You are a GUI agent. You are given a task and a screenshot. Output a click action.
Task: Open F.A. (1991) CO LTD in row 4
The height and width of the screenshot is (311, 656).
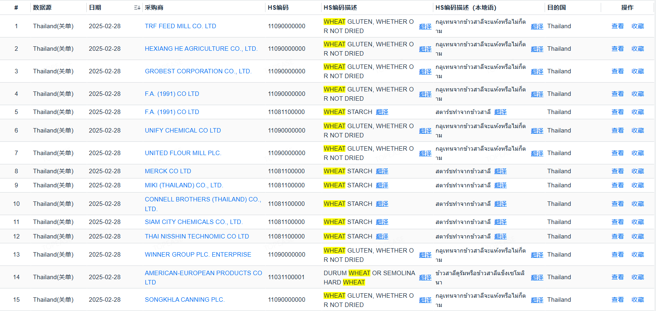point(172,94)
